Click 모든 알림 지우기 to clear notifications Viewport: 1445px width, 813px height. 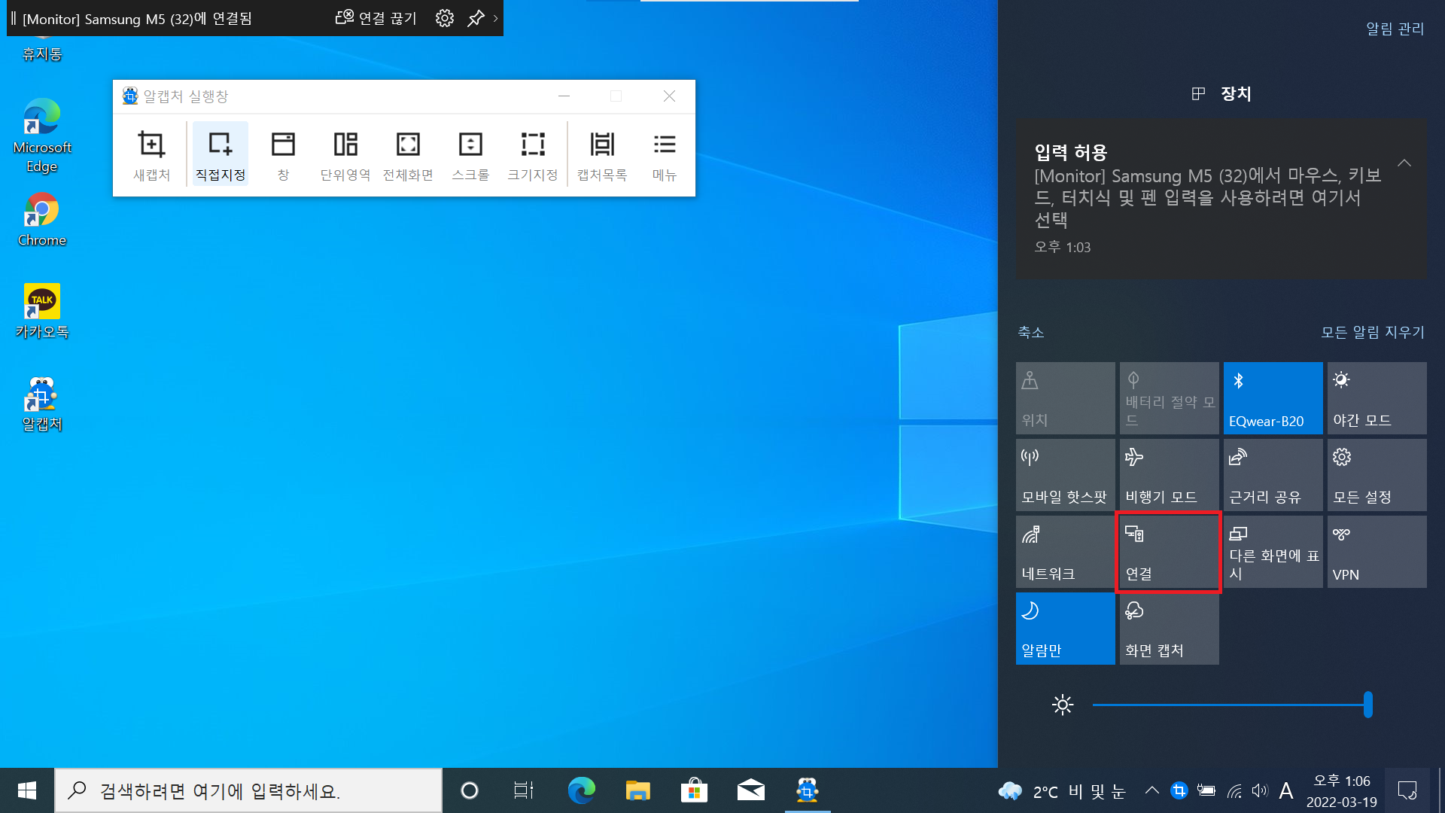pyautogui.click(x=1372, y=332)
